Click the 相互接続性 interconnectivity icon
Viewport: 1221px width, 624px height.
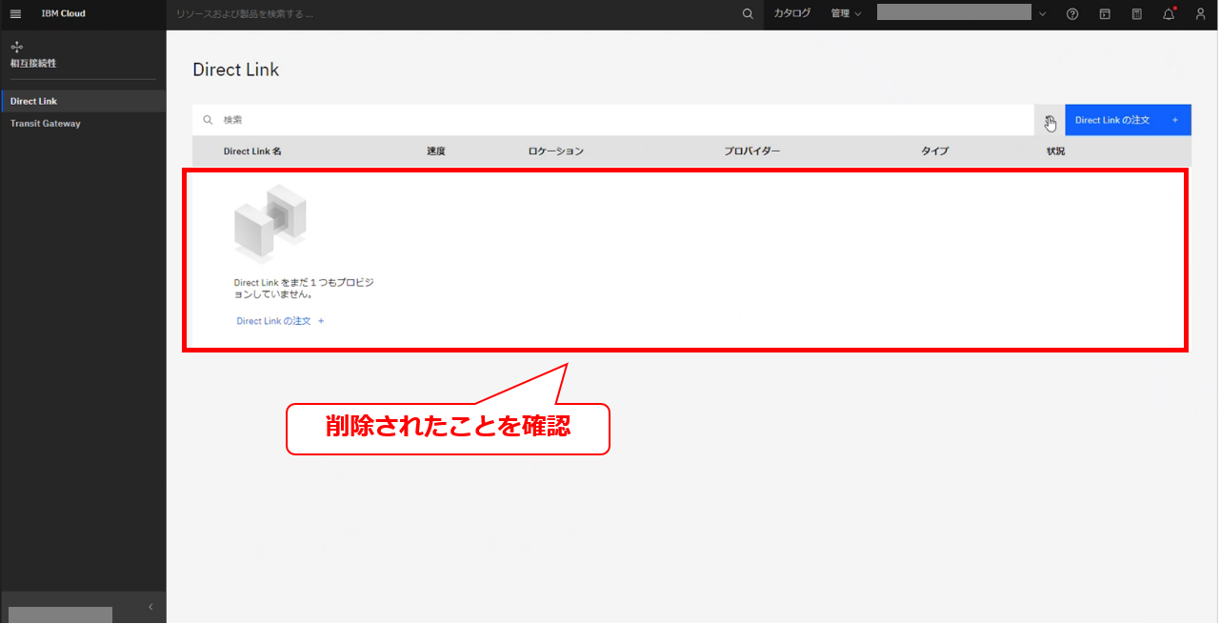click(16, 46)
